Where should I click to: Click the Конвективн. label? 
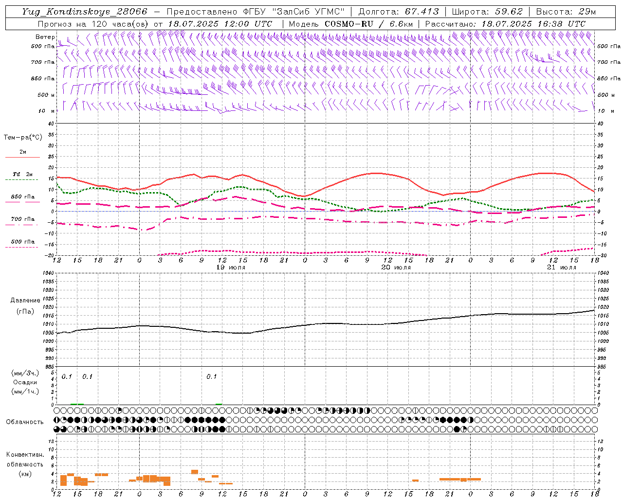25,455
